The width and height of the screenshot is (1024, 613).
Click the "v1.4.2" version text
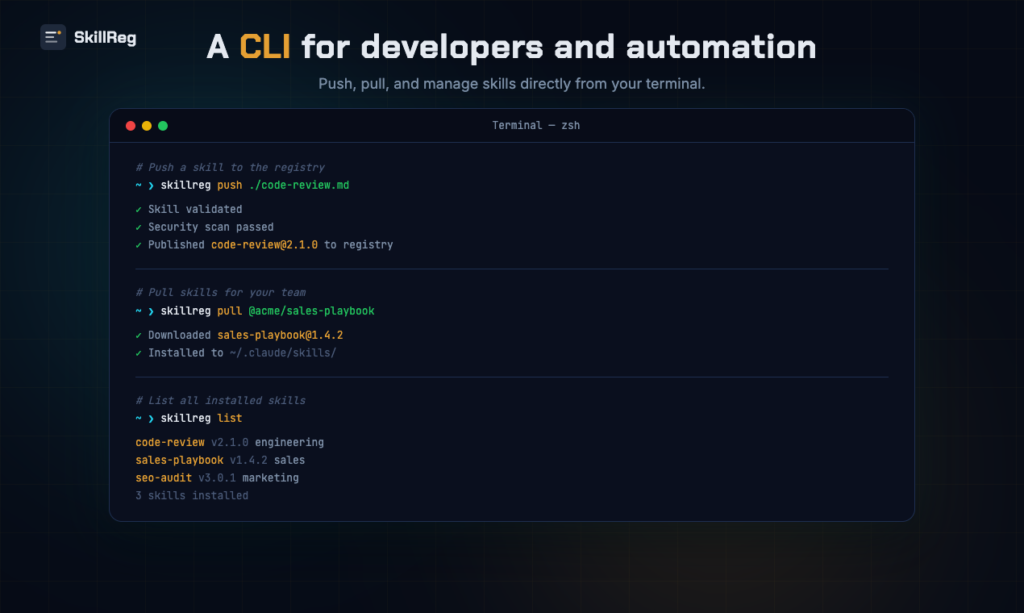point(248,461)
